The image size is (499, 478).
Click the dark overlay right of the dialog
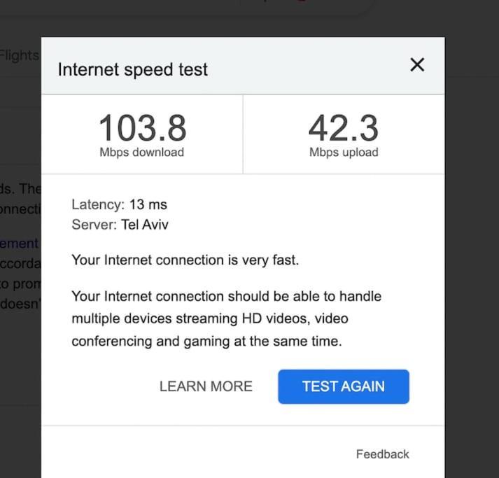tap(472, 255)
